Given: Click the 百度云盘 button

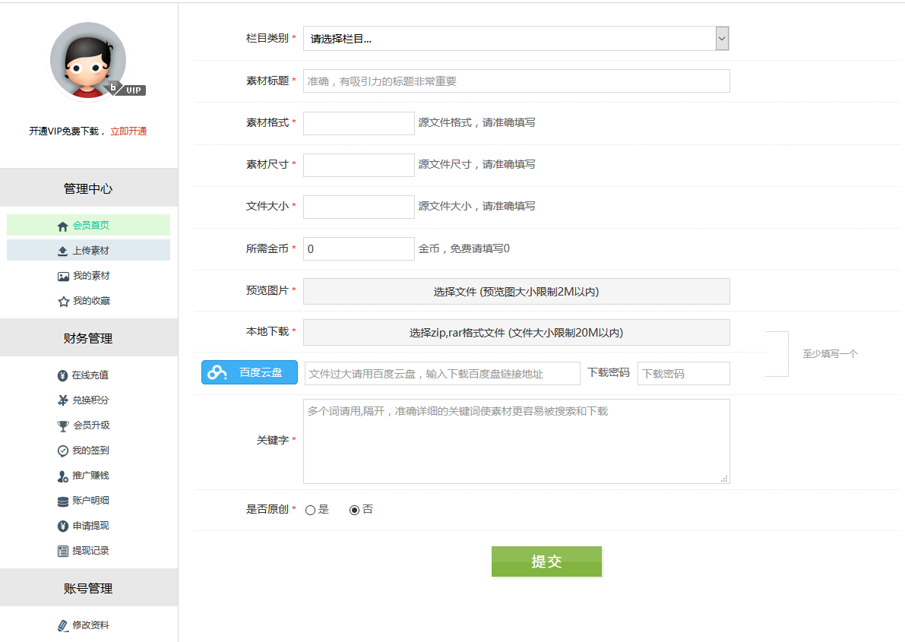Looking at the screenshot, I should click(249, 372).
